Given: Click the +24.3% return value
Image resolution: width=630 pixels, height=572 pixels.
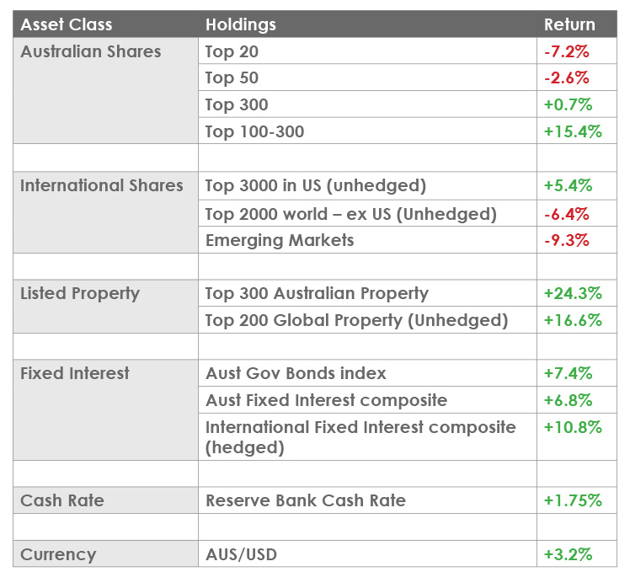Looking at the screenshot, I should 573,293.
